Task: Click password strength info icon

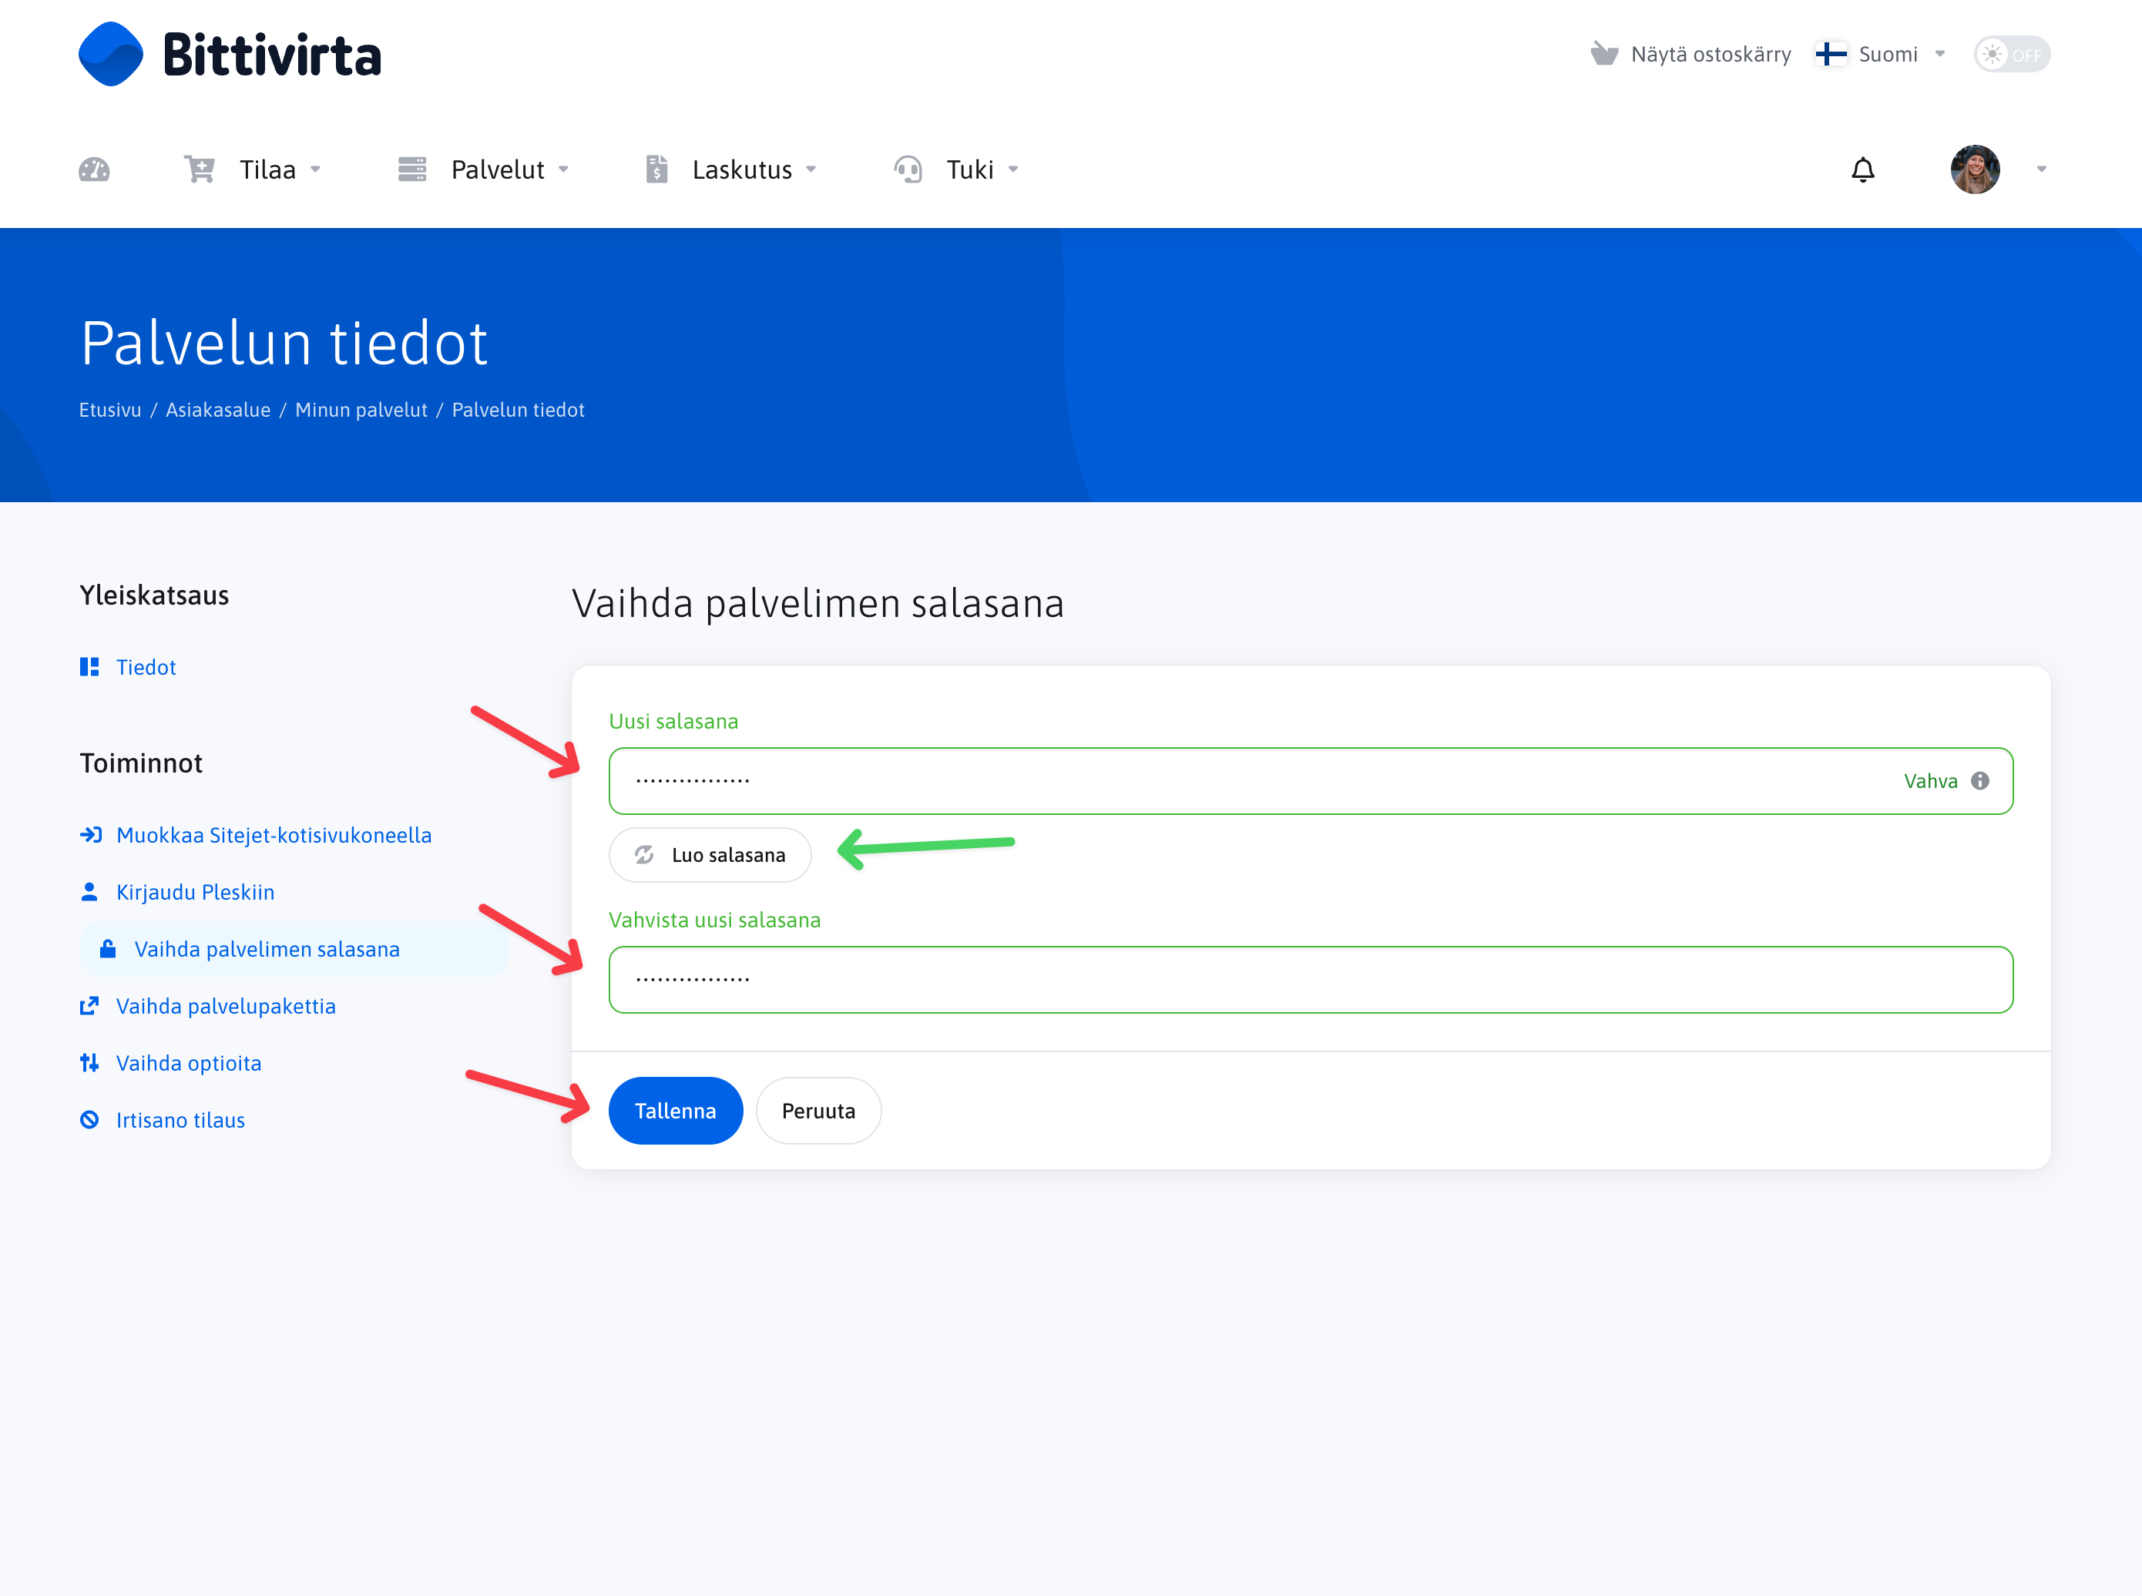Action: coord(1979,780)
